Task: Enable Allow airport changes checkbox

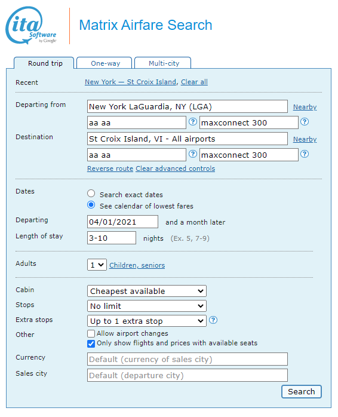Action: click(x=91, y=333)
